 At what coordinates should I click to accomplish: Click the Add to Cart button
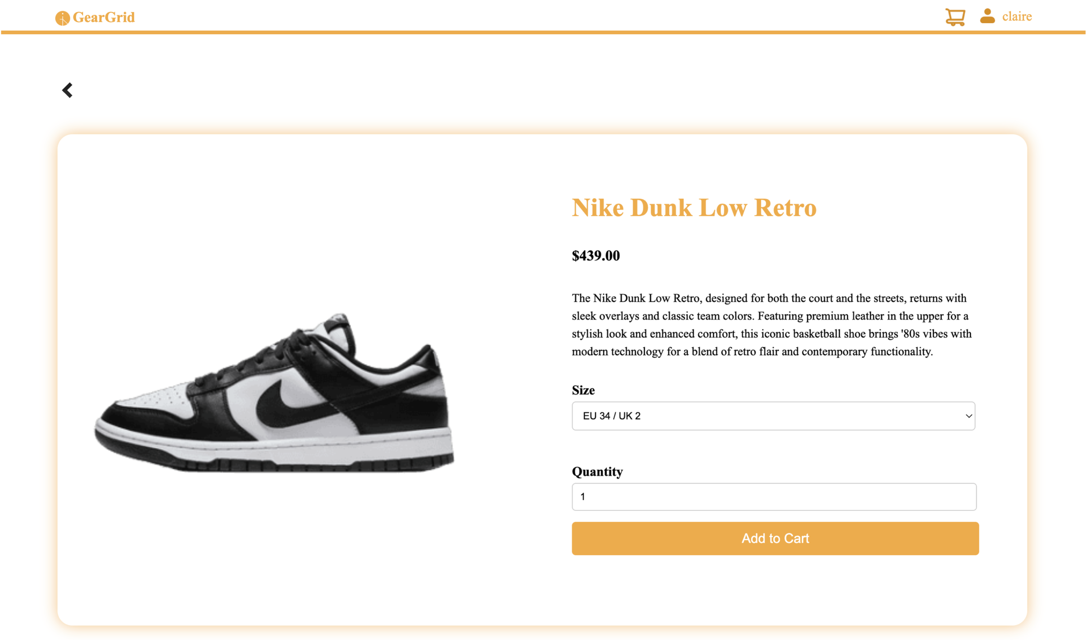point(775,538)
